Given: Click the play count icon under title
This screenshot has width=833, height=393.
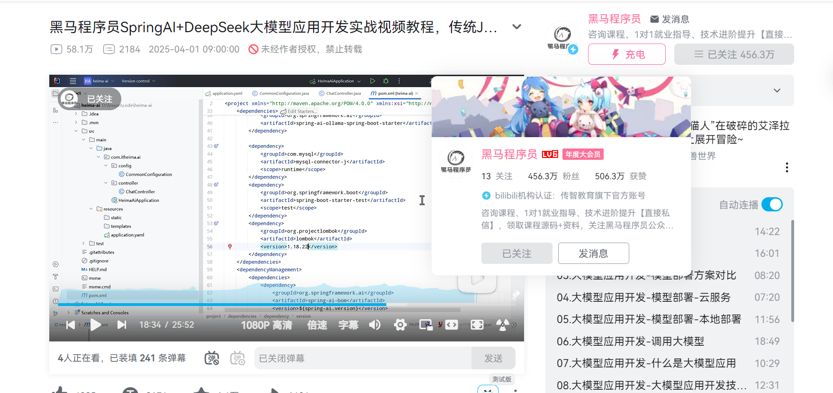Looking at the screenshot, I should click(56, 49).
